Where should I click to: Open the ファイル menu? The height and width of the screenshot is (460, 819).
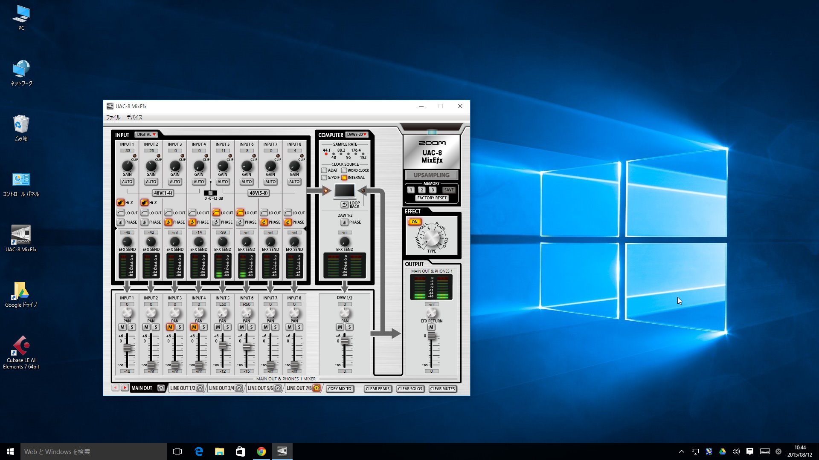click(113, 118)
